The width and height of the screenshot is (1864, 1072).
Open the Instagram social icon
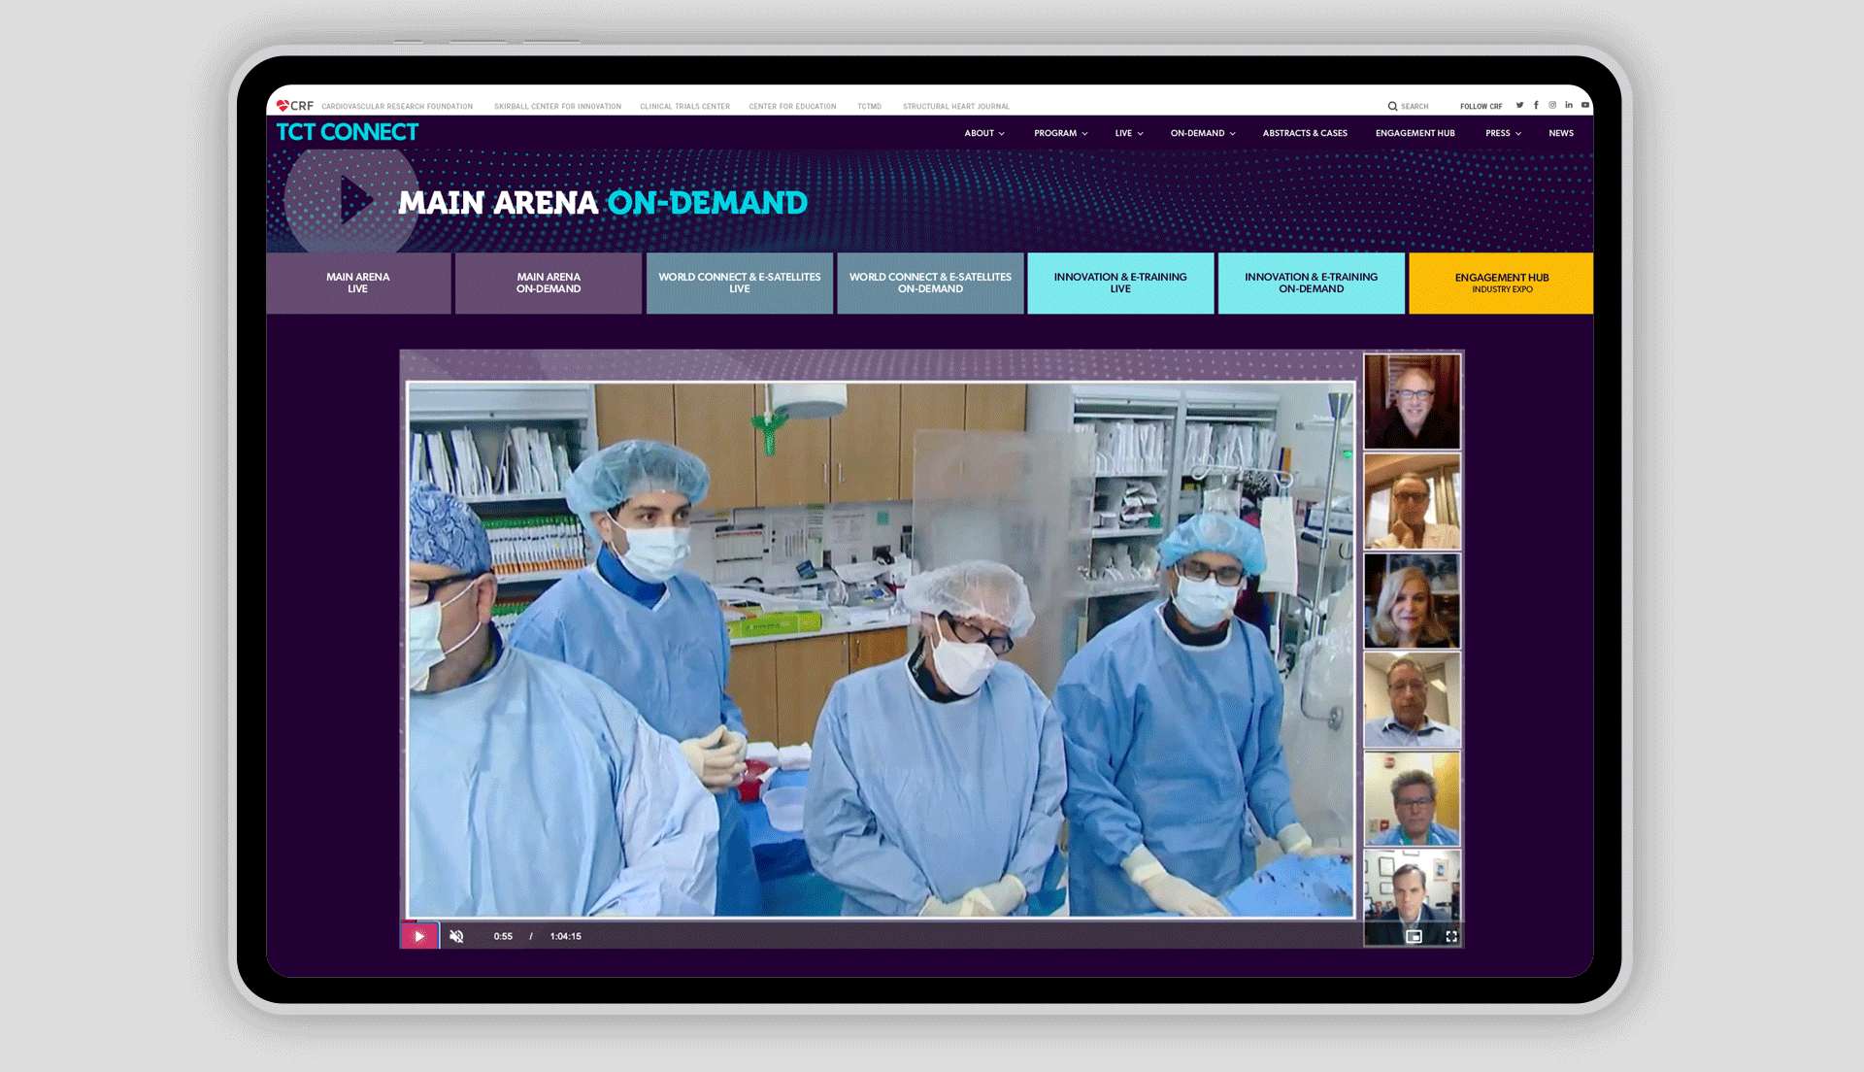click(1552, 105)
